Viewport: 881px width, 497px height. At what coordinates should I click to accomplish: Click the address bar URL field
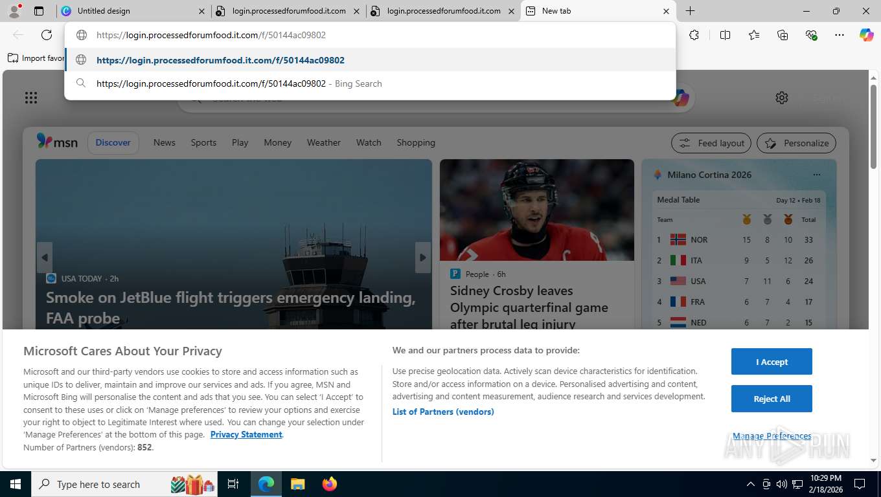369,35
